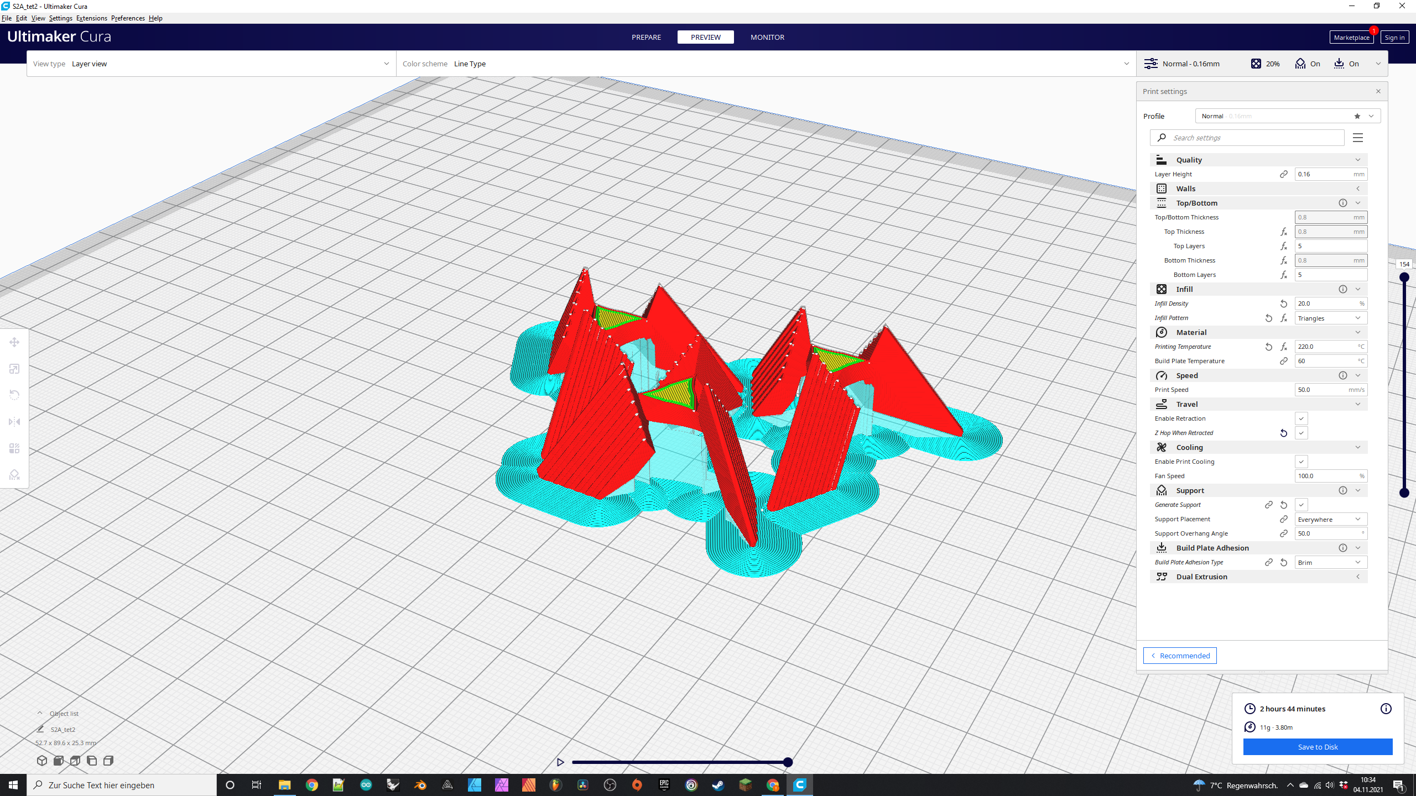This screenshot has width=1416, height=796.
Task: Open the Color scheme dropdown
Action: (766, 64)
